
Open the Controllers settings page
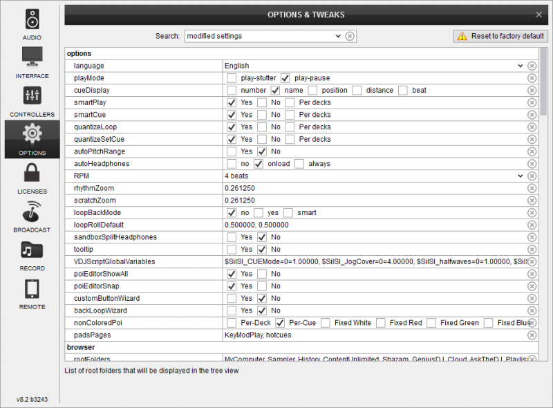tap(32, 102)
